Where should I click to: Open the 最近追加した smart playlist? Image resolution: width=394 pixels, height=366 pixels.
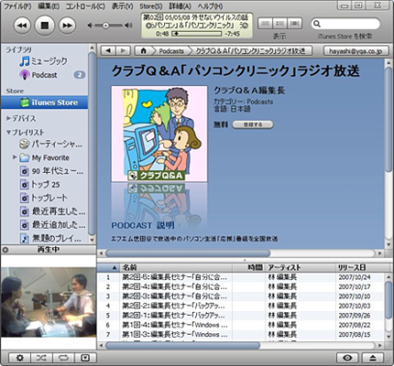pyautogui.click(x=44, y=225)
